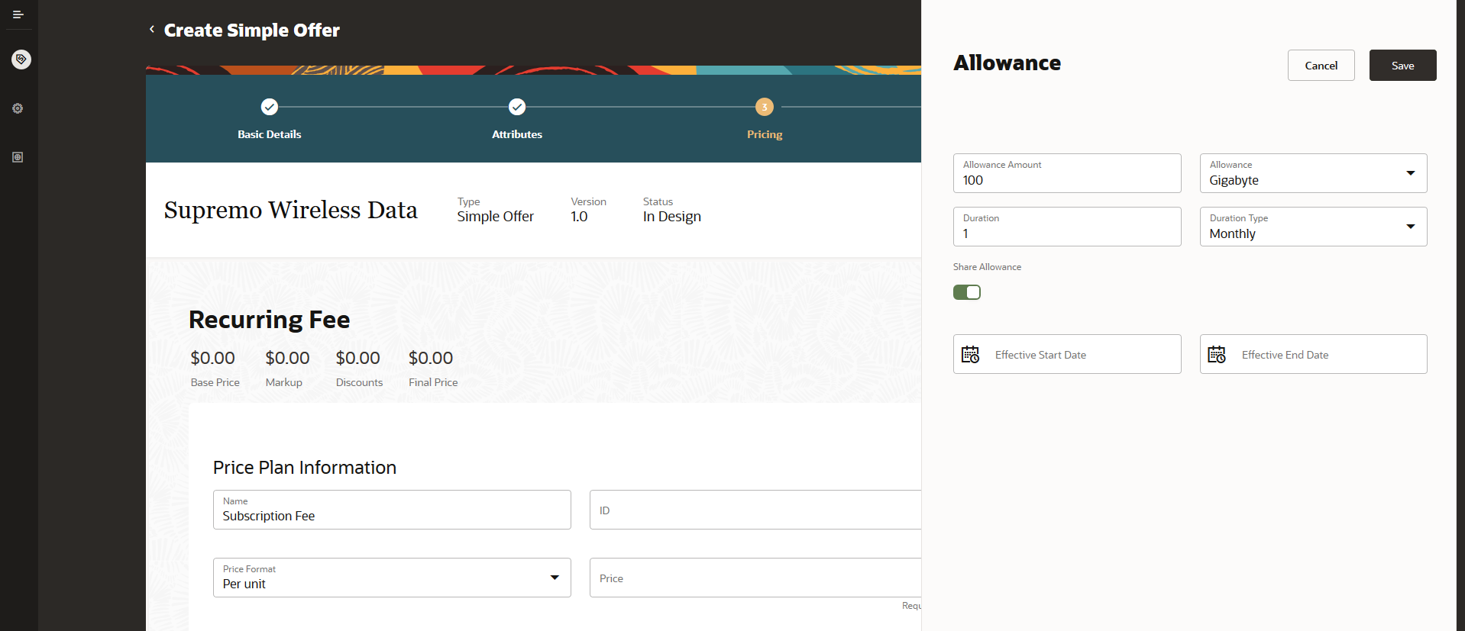Screen dimensions: 1465x631
Task: Click the Markup amount
Action: 287,358
